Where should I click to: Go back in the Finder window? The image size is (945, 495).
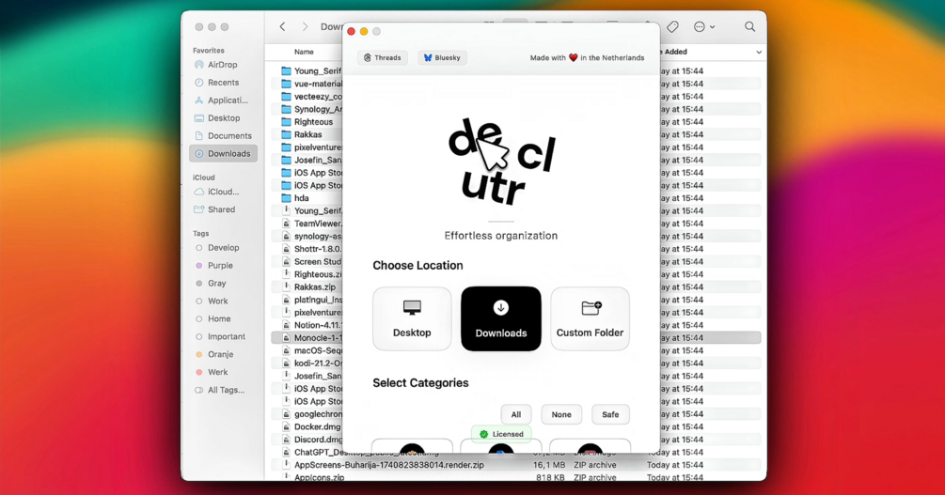click(282, 26)
